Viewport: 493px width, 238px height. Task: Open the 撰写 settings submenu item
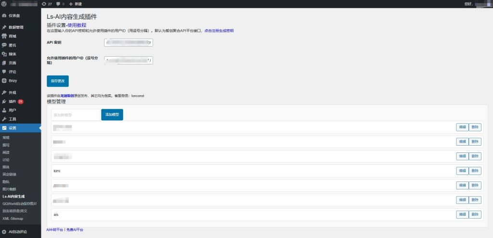[x=6, y=145]
